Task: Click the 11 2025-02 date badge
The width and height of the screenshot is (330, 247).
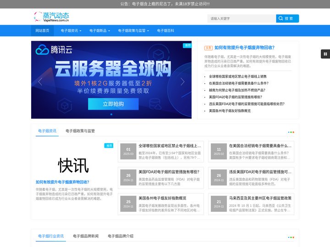Action: coord(219,151)
